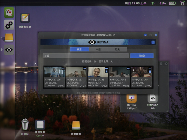Toggle watched eye on PAFSQC17138
Image resolution: width=187 pixels, height=140 pixels.
click(x=106, y=68)
